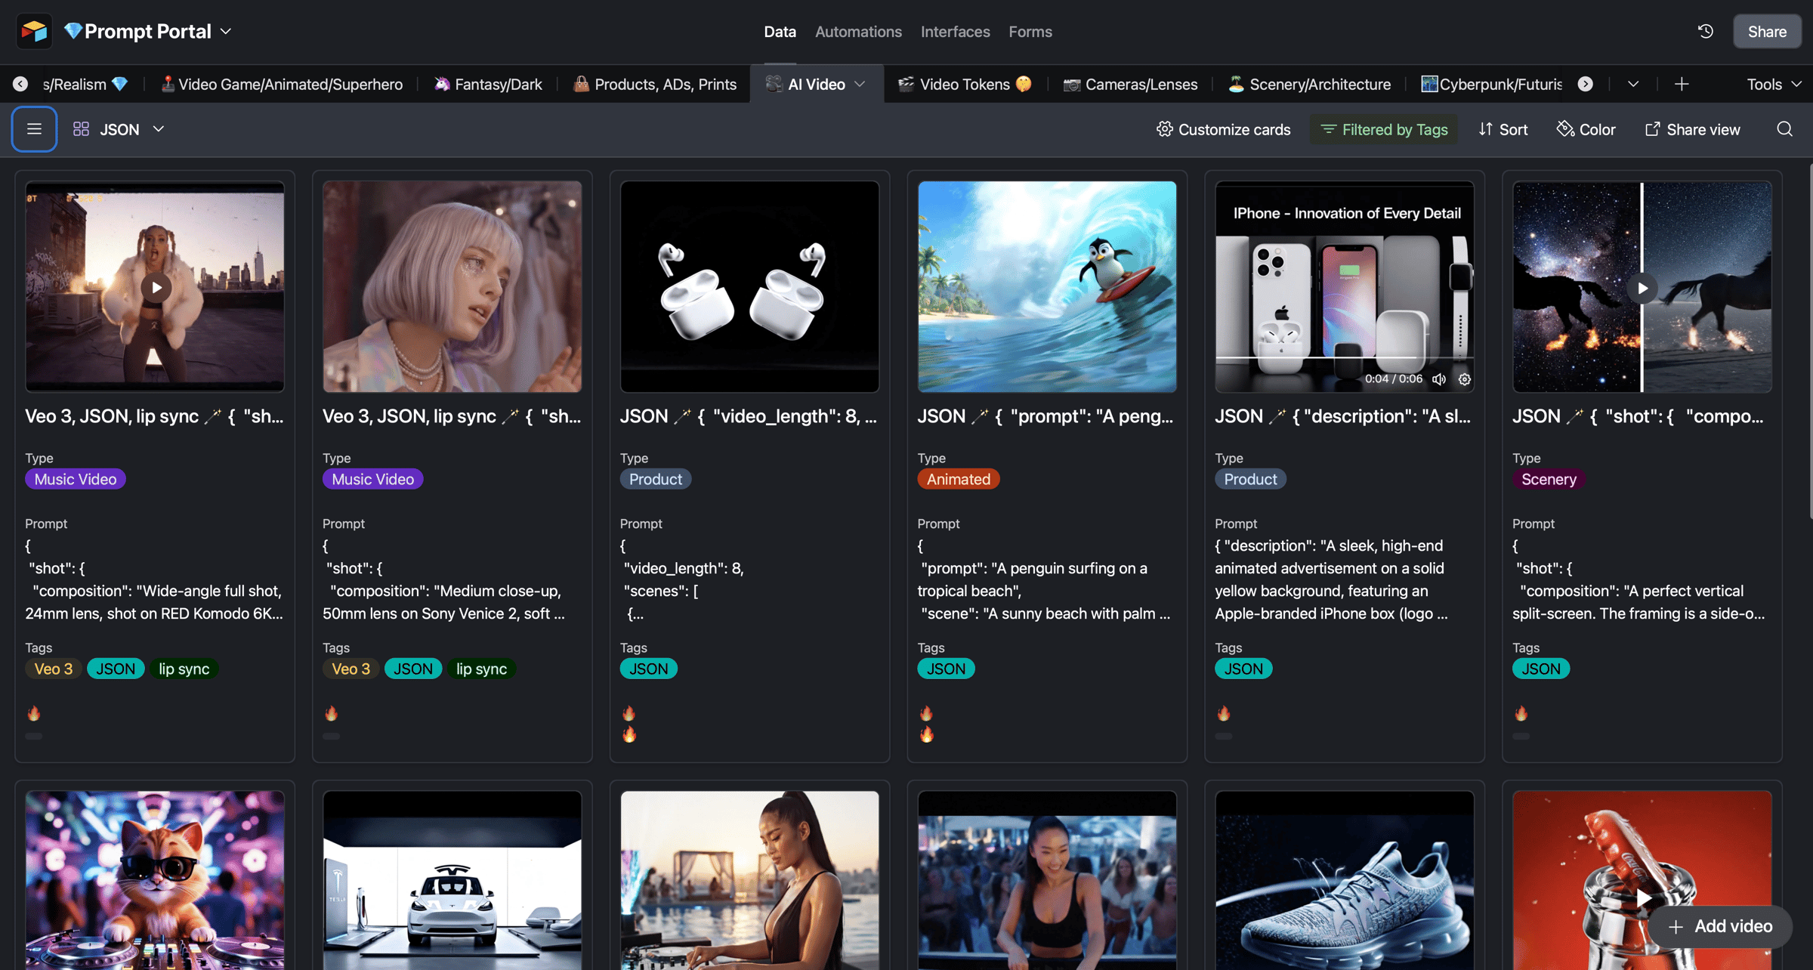Switch to the Data tab
Image resolution: width=1813 pixels, height=970 pixels.
pyautogui.click(x=780, y=31)
